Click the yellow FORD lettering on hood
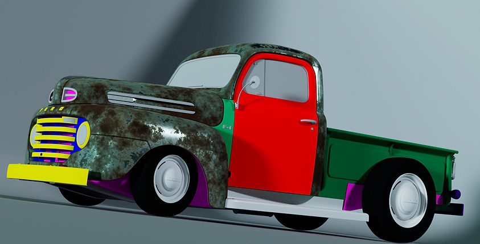The height and width of the screenshot is (244, 480). pos(52,109)
